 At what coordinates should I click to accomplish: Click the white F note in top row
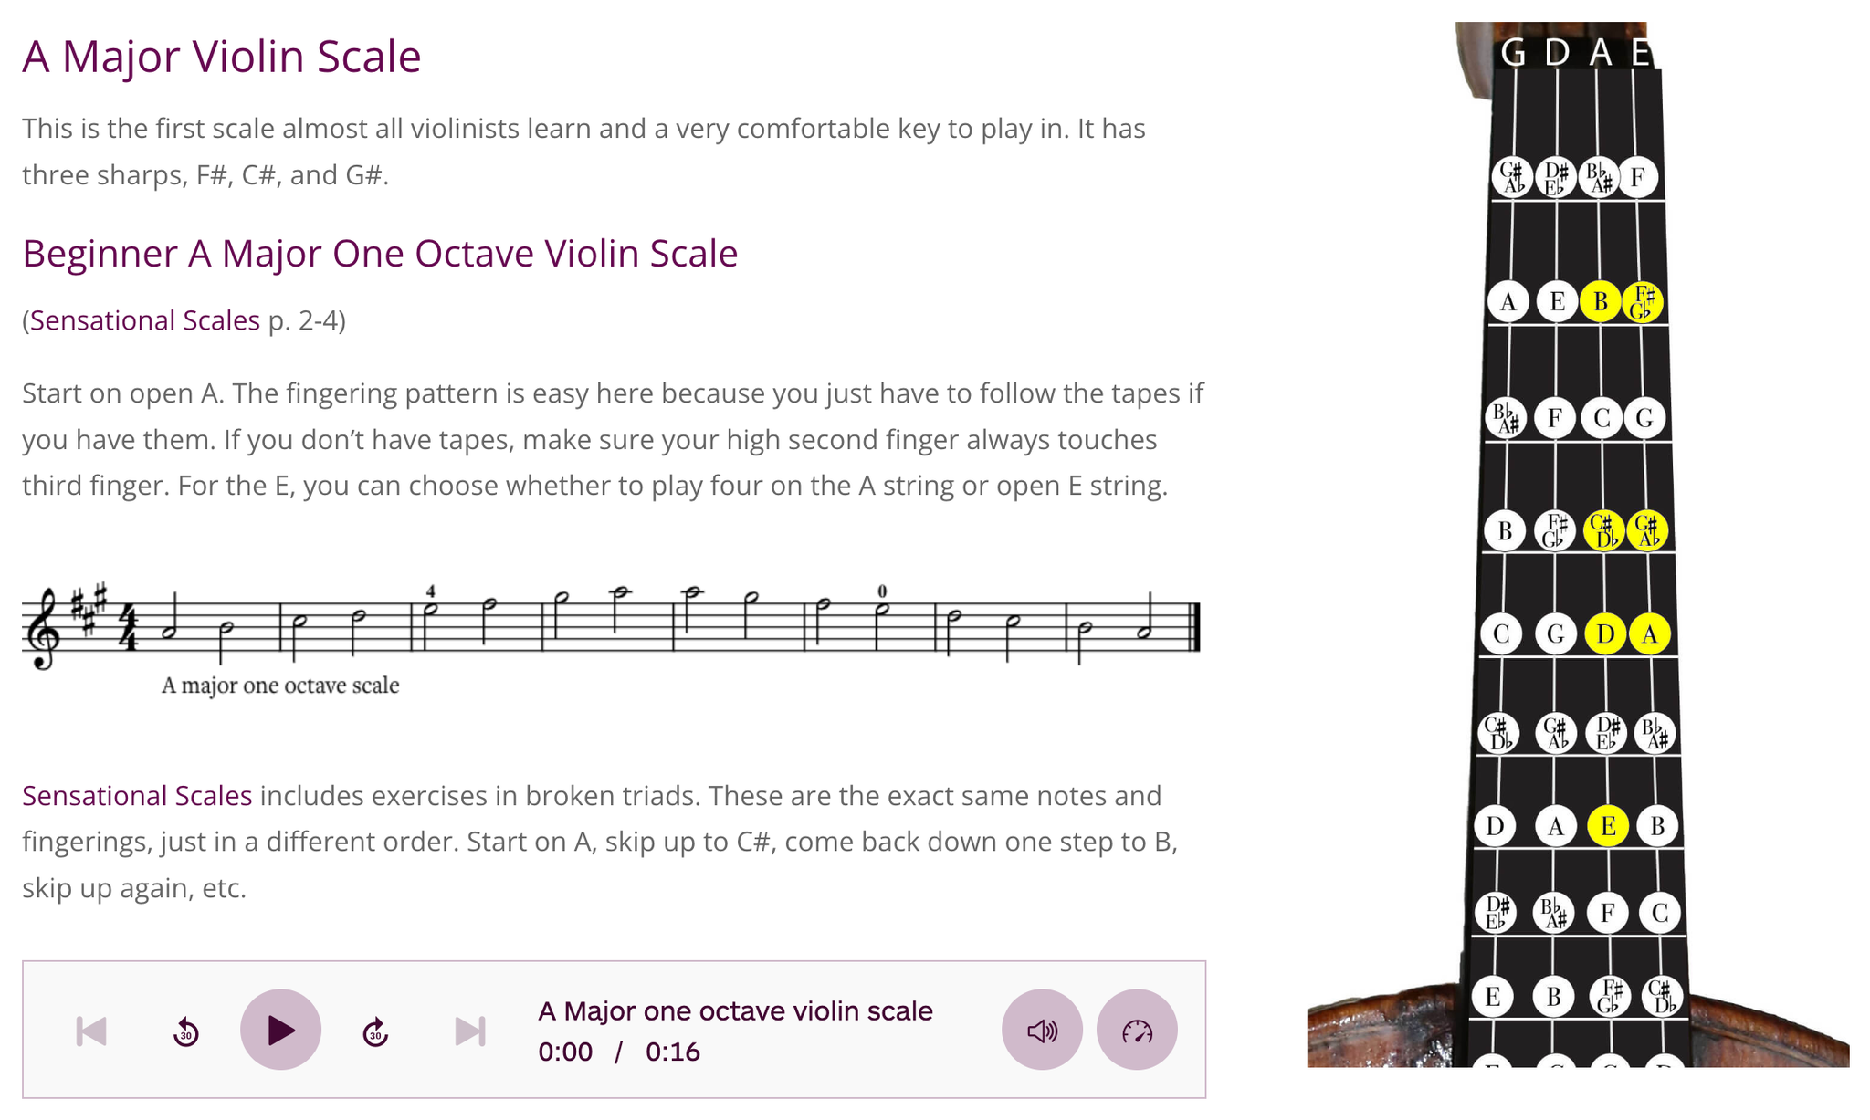tap(1637, 176)
